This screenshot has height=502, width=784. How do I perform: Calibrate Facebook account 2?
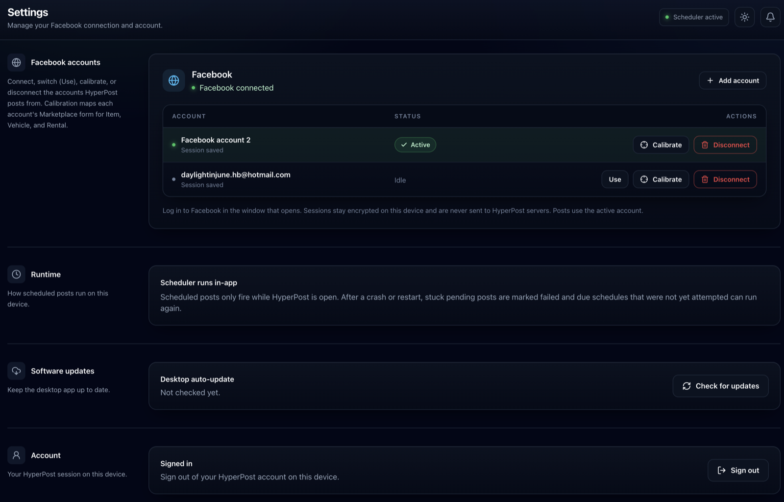pos(661,145)
